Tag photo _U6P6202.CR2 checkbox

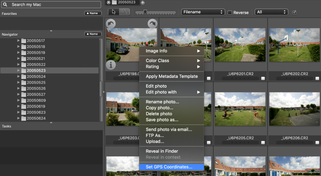(x=317, y=78)
